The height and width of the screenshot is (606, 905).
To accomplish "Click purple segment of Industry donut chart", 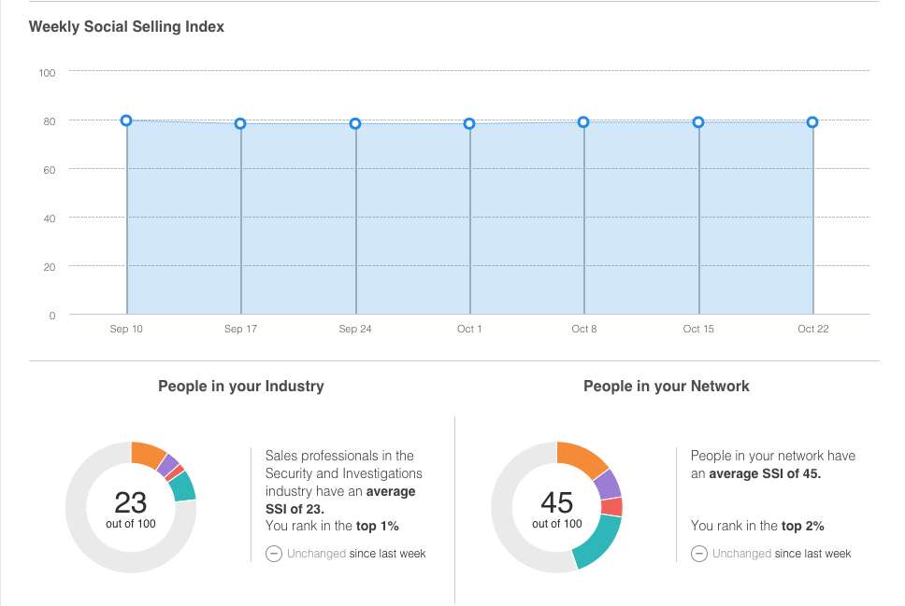I will pyautogui.click(x=168, y=465).
